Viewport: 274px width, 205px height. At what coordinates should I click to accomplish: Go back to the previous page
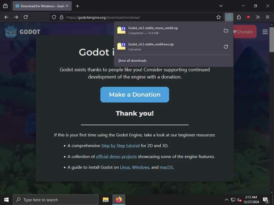(6, 17)
